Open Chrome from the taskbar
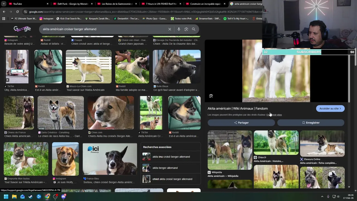This screenshot has height=201, width=357. click(47, 197)
